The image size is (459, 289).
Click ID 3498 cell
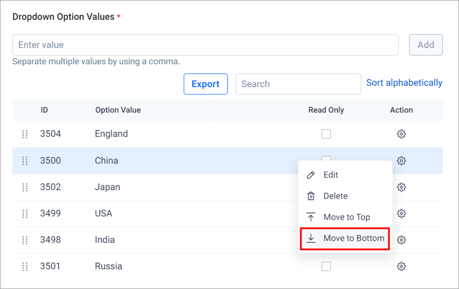(x=50, y=240)
